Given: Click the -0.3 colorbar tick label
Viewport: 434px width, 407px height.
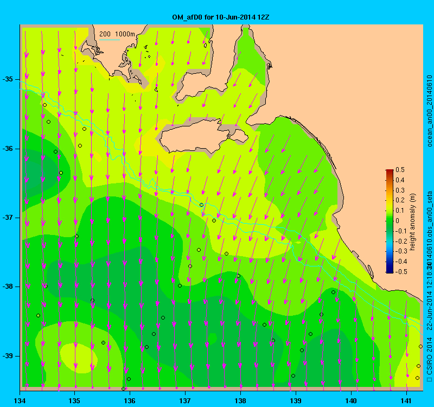Looking at the screenshot, I should (401, 251).
